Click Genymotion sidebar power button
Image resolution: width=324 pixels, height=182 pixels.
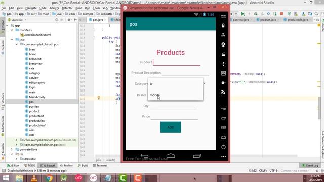coord(223,147)
